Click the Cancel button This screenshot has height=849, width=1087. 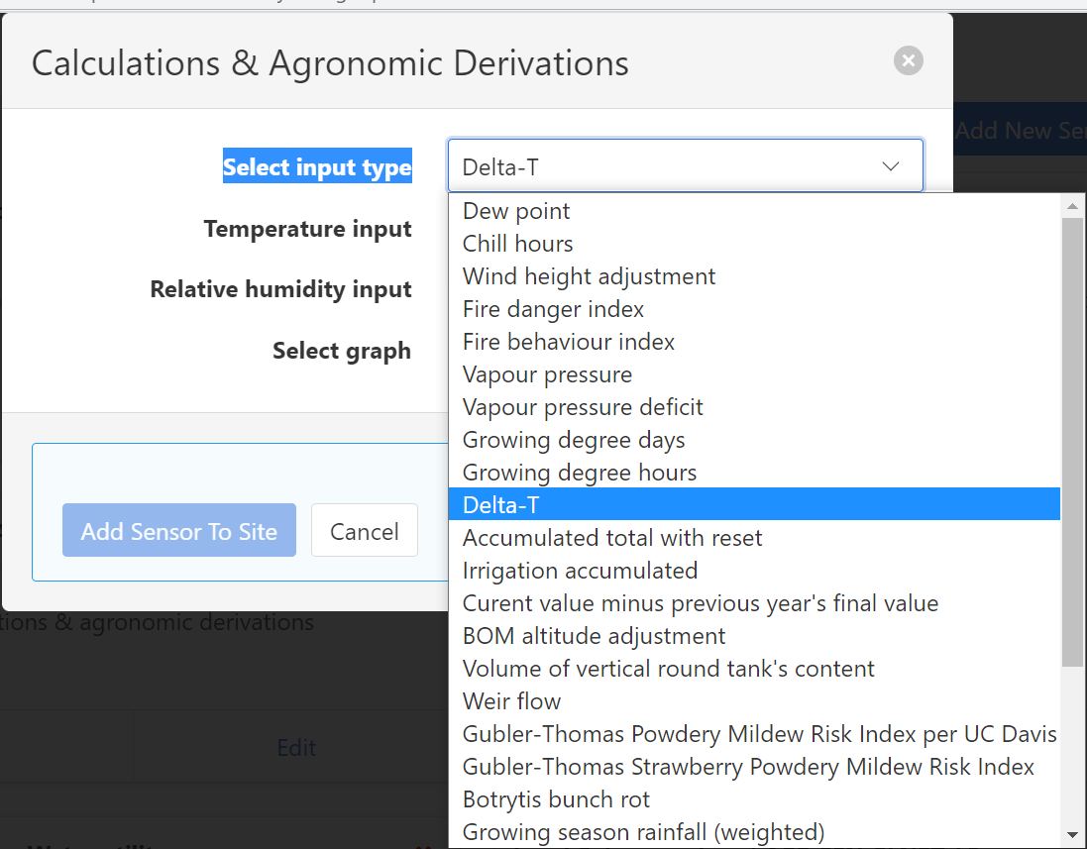364,531
